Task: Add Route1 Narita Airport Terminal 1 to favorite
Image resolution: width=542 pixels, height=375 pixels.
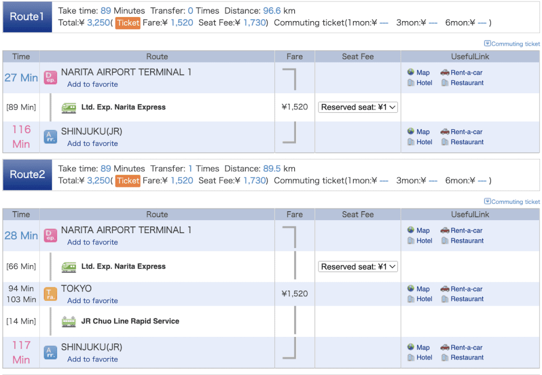Action: pyautogui.click(x=93, y=84)
